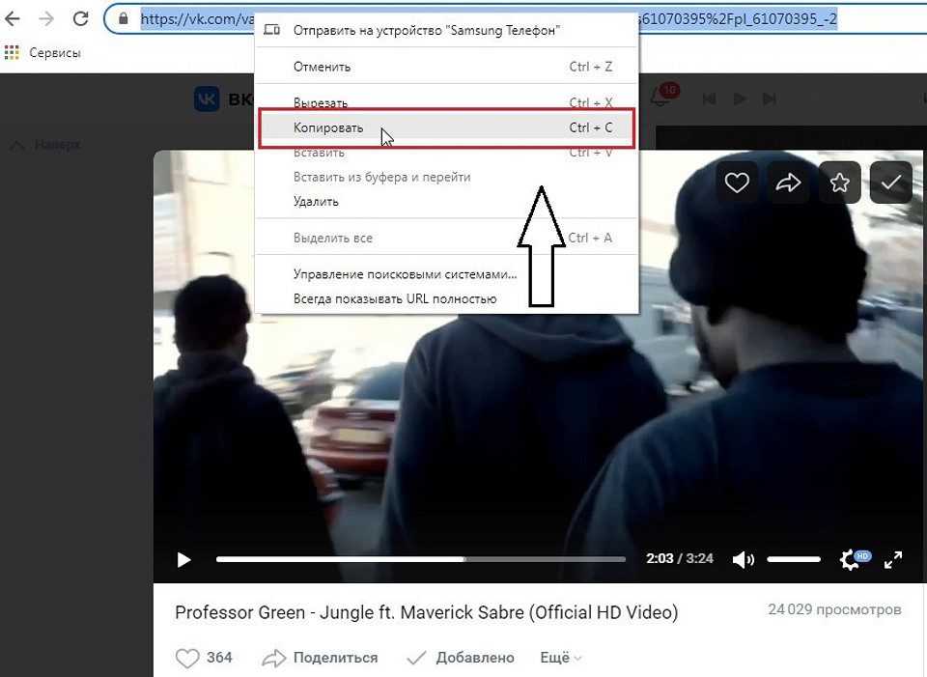Share the video using overlay arrow icon
927x677 pixels.
click(x=788, y=183)
